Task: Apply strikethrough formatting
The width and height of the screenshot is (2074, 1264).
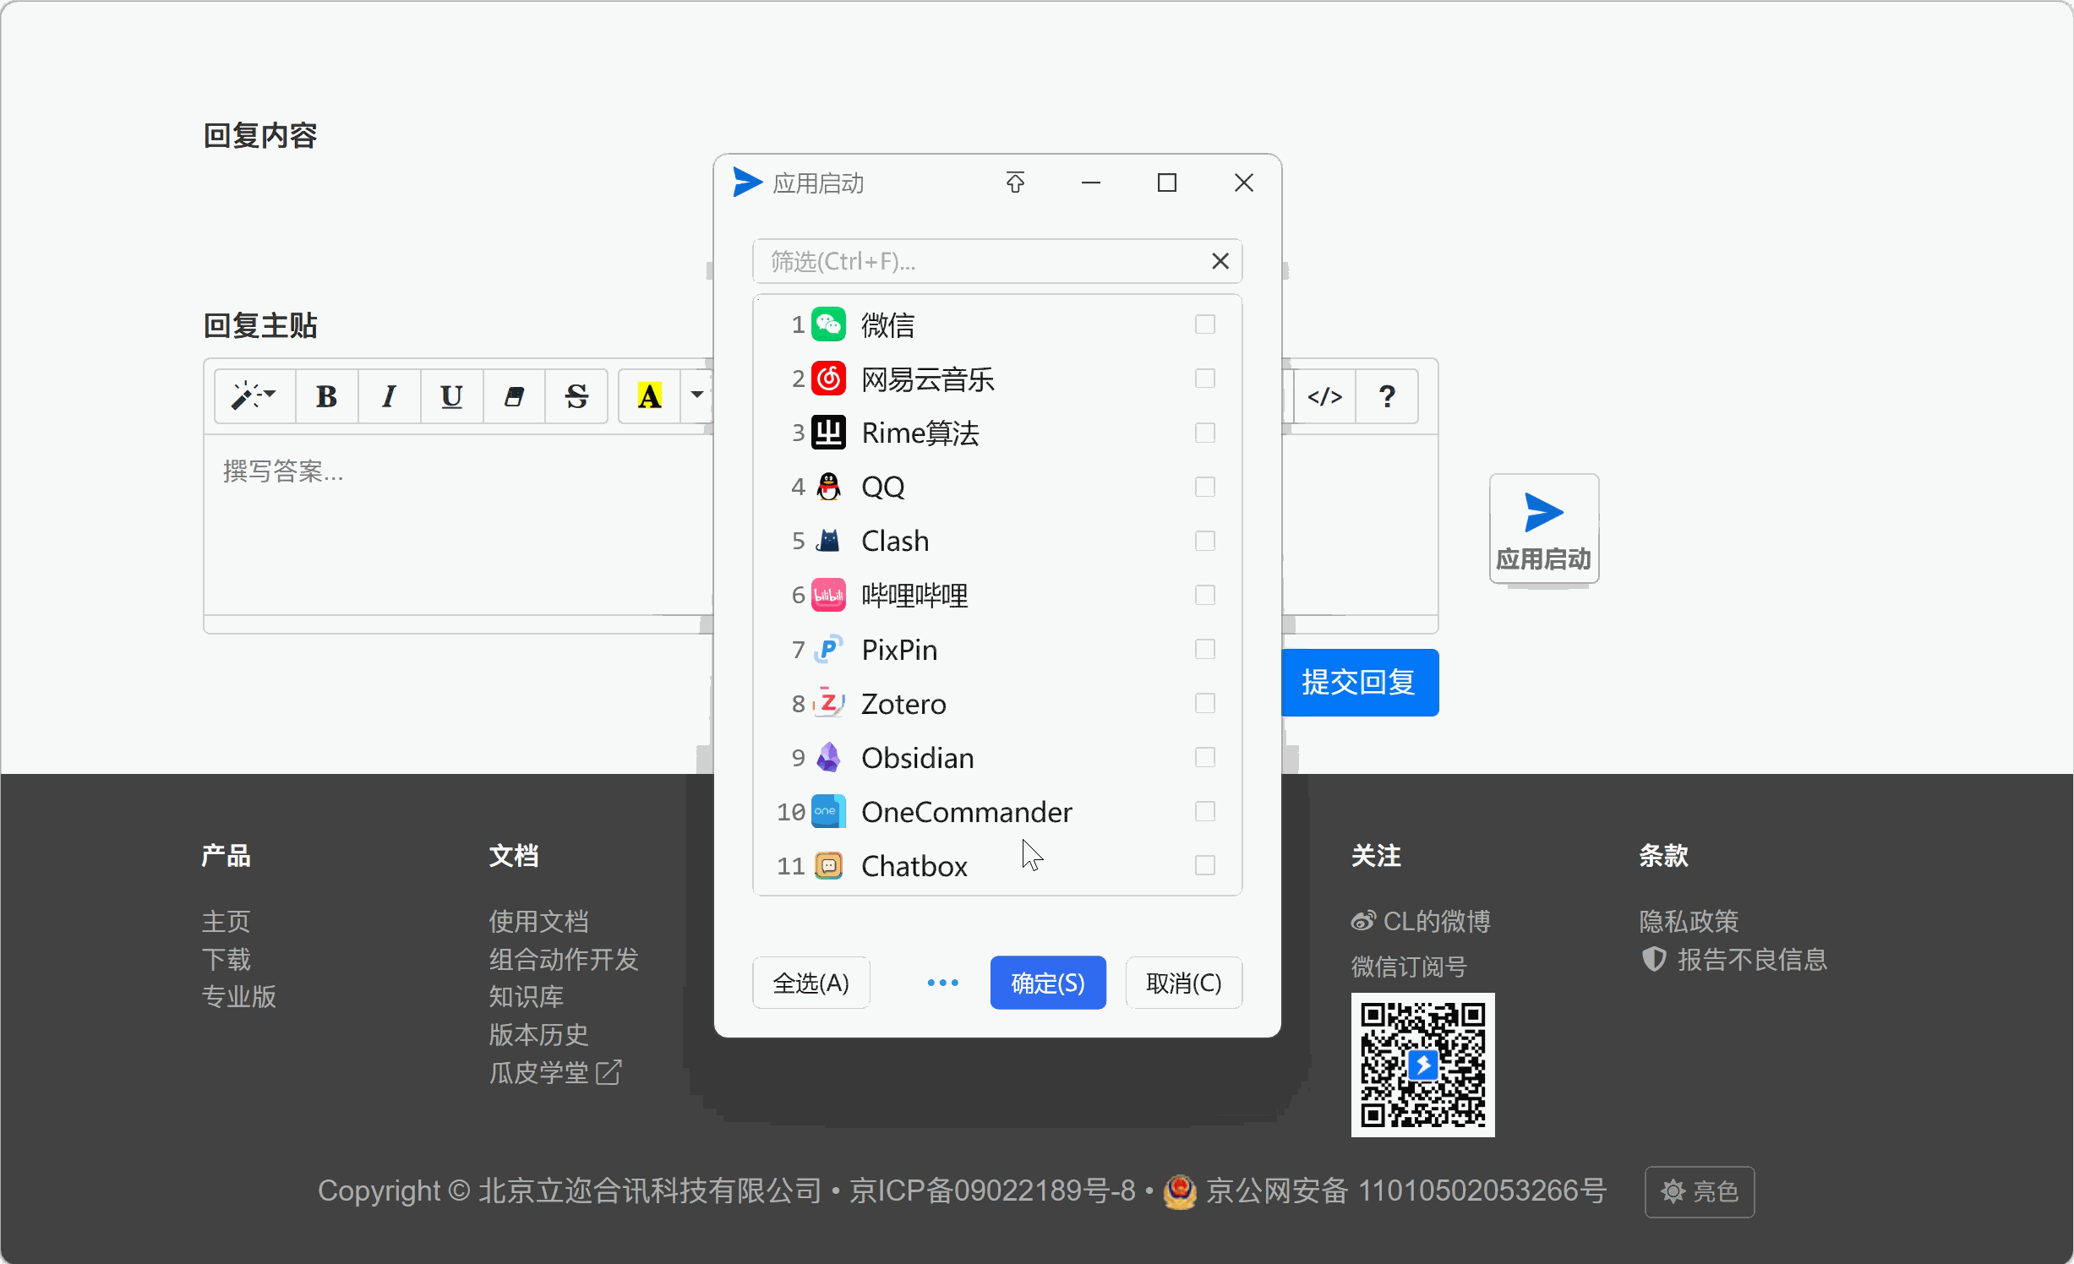Action: (576, 396)
